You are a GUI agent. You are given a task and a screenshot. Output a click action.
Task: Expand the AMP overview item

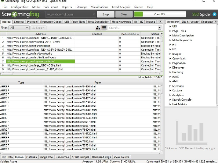click(x=170, y=81)
